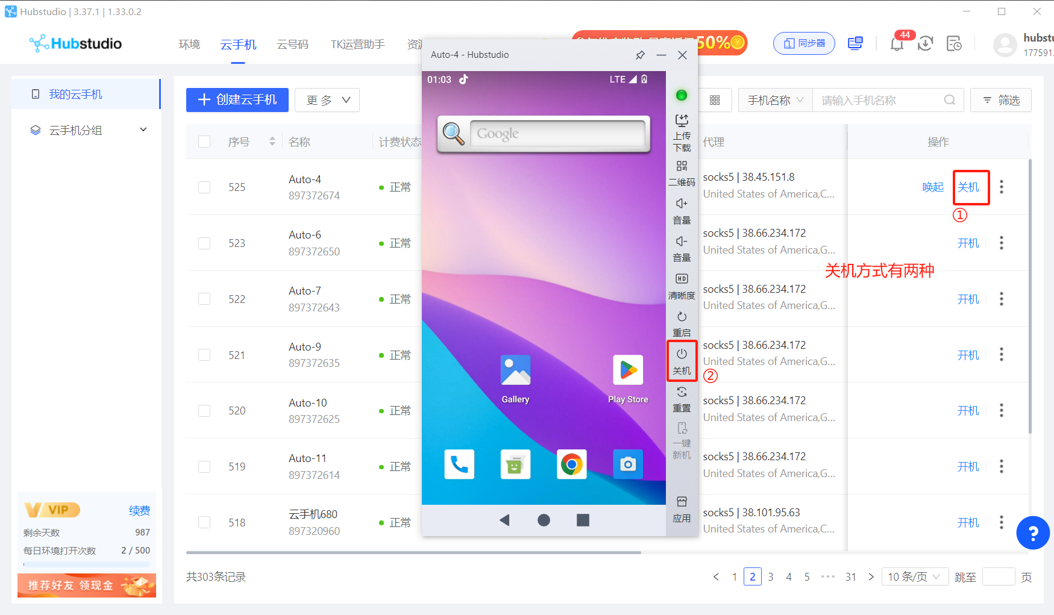The width and height of the screenshot is (1054, 615).
Task: Click the 请输入手机名称 search field
Action: point(879,100)
